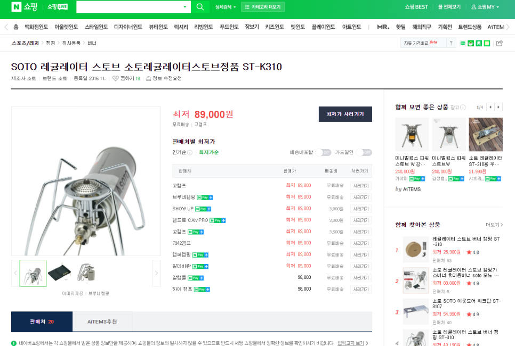Save to the beige memo icon

click(487, 43)
